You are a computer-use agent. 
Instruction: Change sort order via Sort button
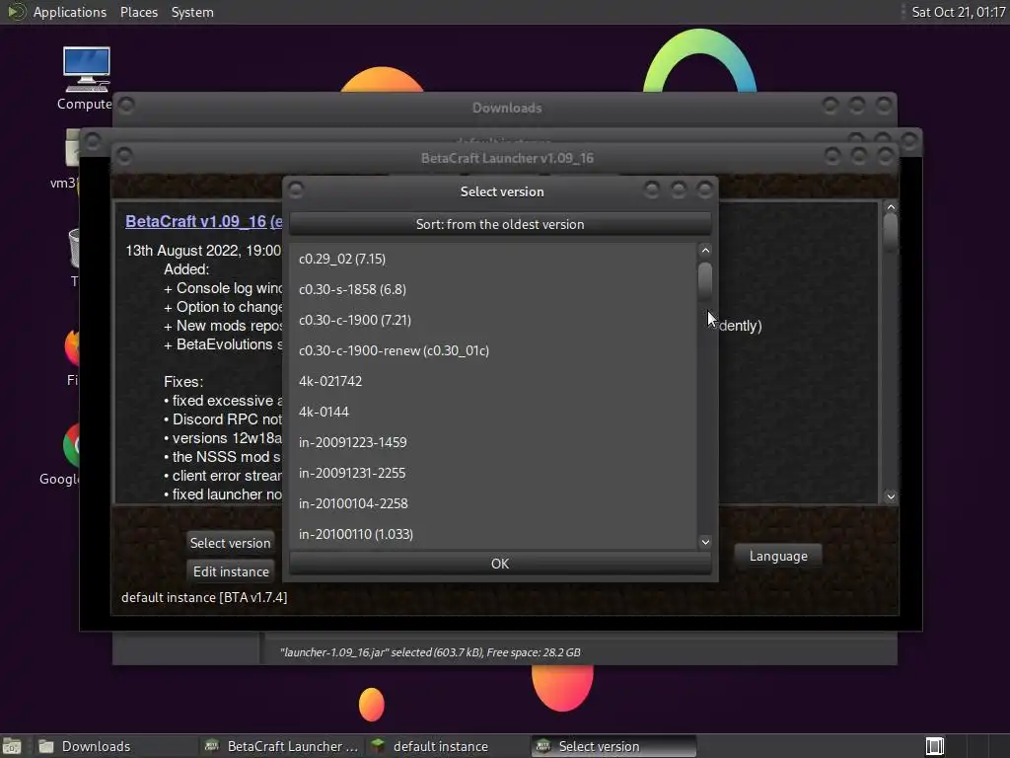coord(500,224)
